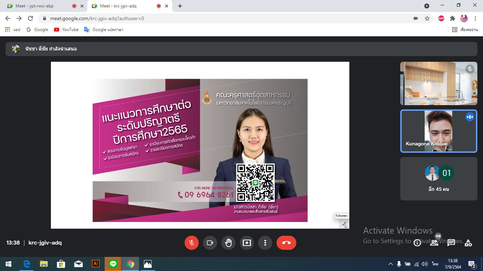Open the three-dot more options menu
This screenshot has height=271, width=483.
(265, 243)
